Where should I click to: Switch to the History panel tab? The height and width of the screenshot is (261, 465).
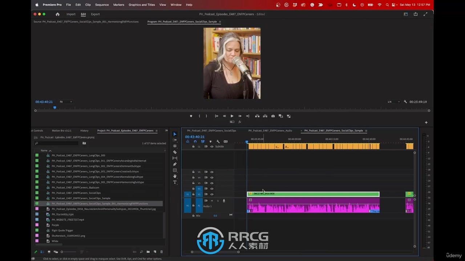[84, 130]
